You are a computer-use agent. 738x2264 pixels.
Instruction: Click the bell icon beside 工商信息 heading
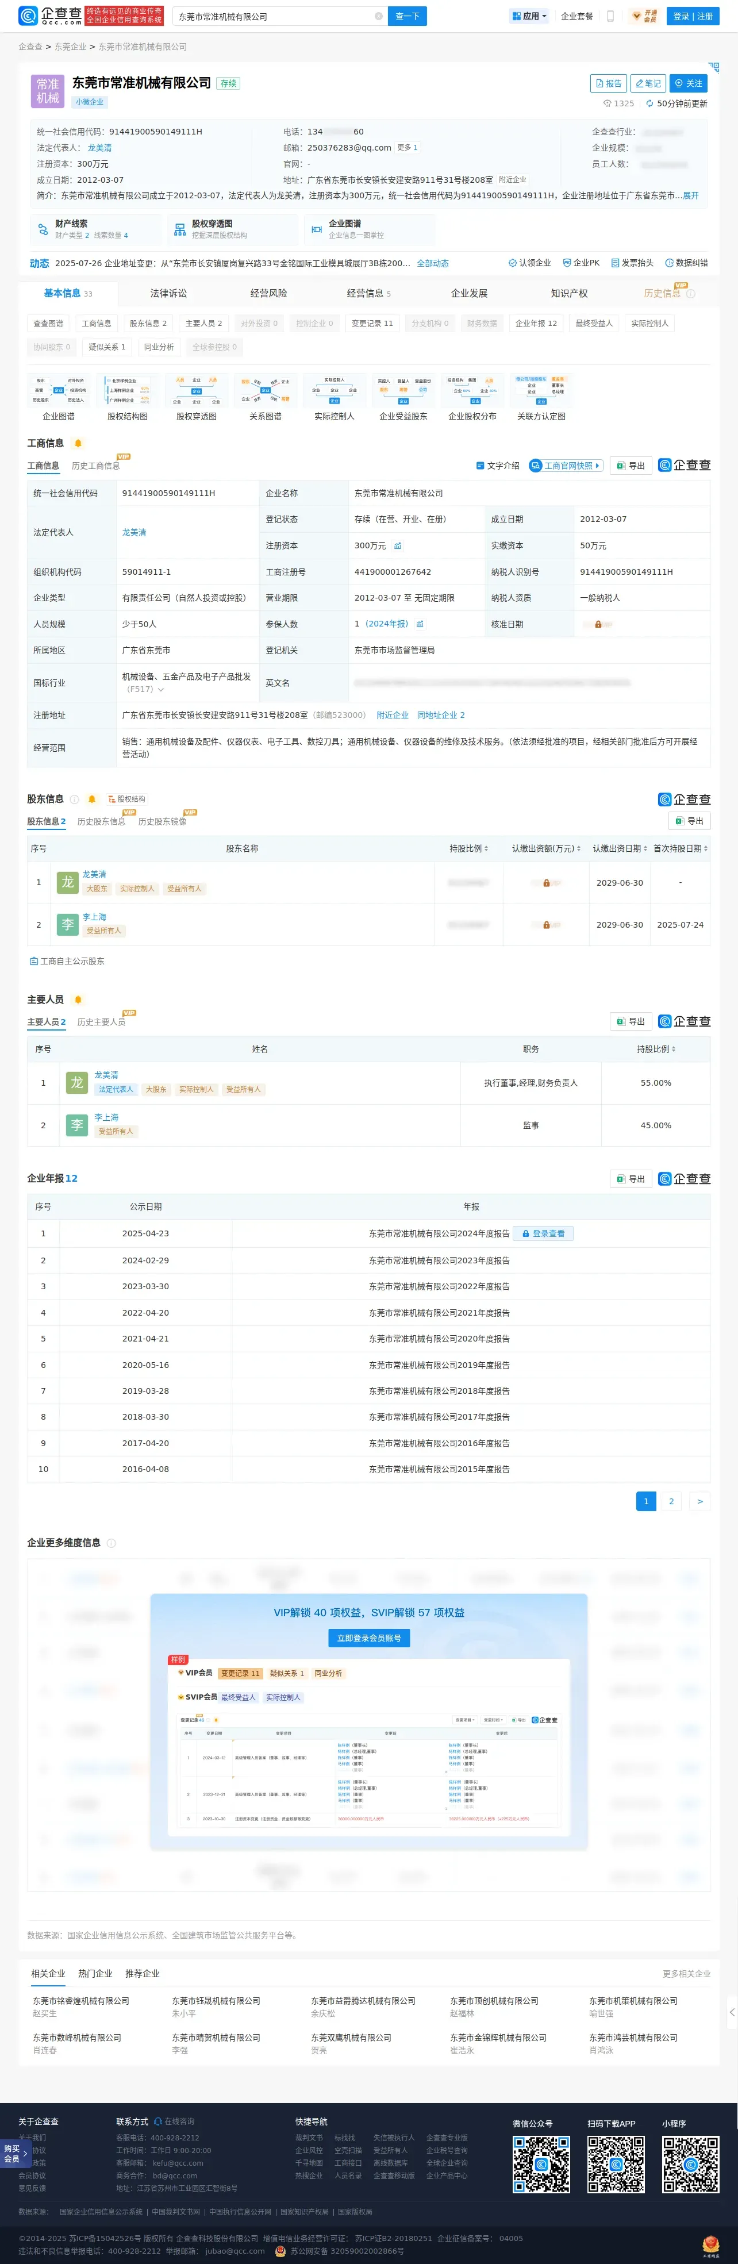coord(78,444)
